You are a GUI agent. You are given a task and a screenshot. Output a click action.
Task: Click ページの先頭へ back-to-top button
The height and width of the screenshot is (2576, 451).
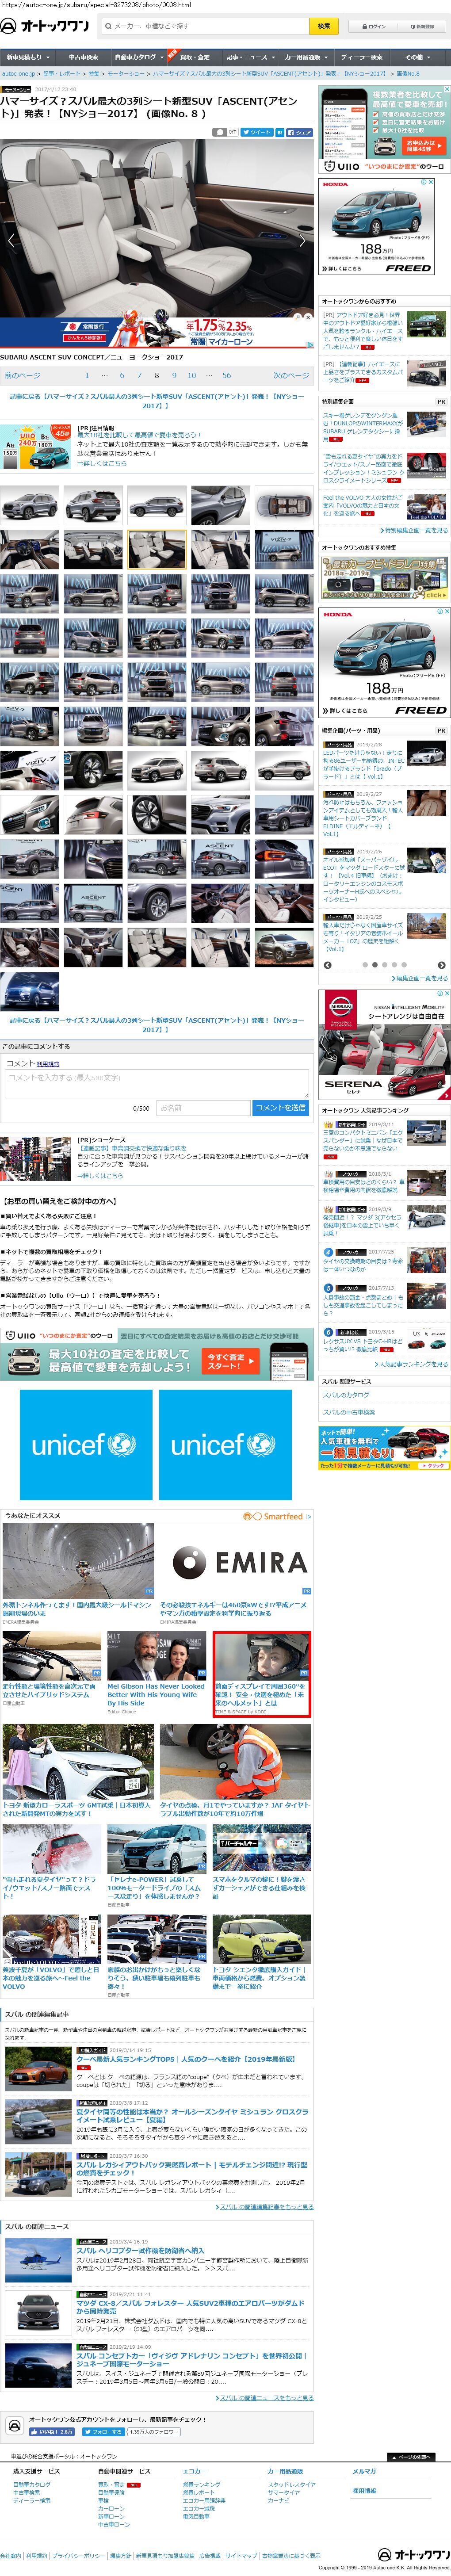[412, 2456]
